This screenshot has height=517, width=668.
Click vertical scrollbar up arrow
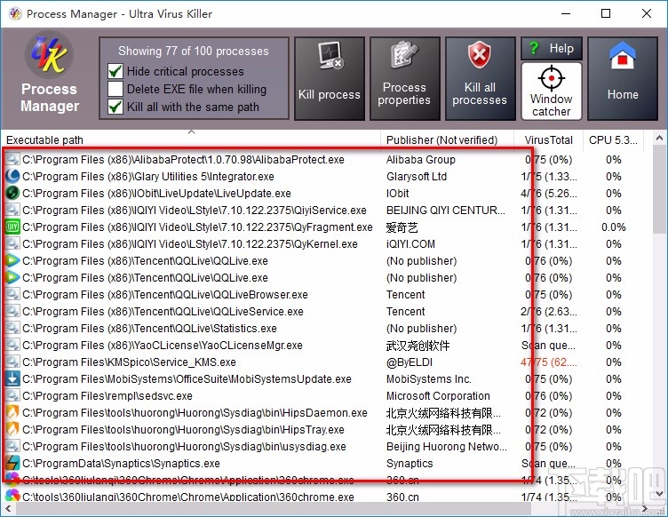tap(659, 138)
